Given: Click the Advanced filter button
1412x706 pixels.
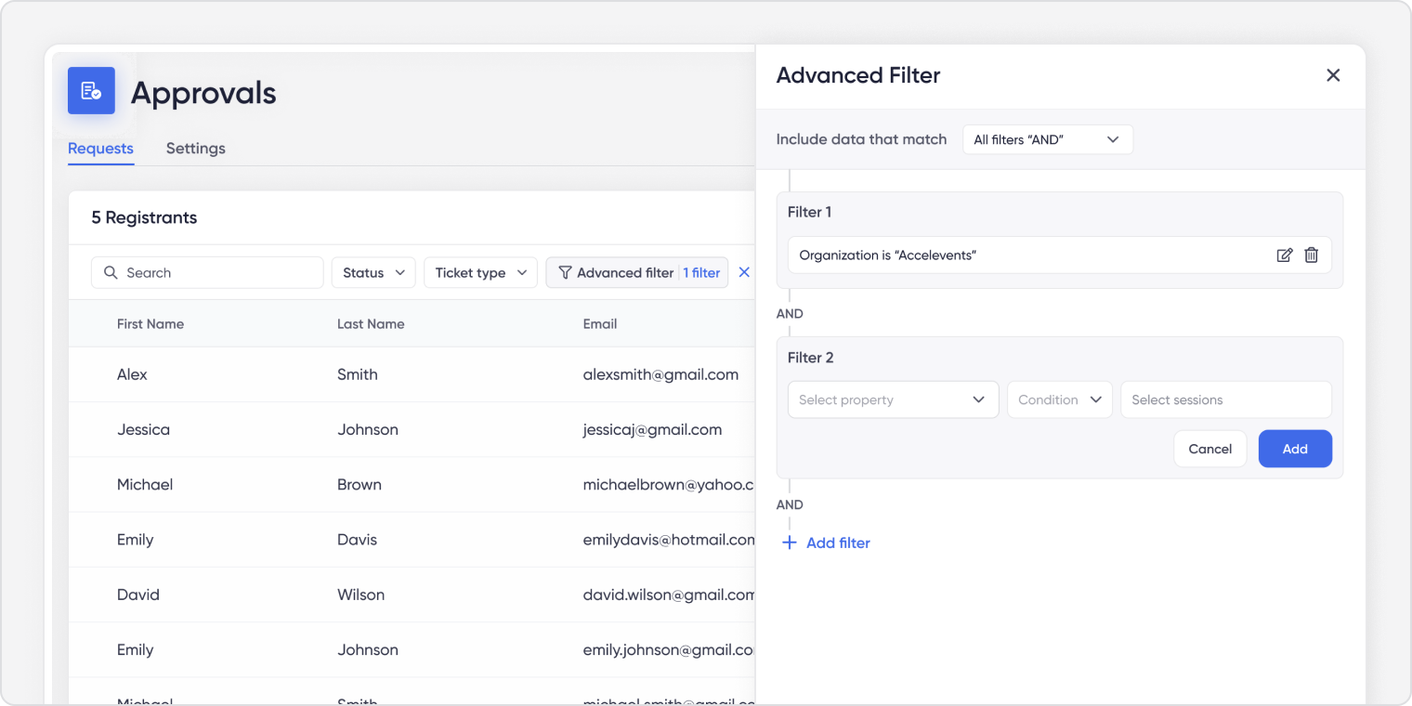Looking at the screenshot, I should tap(637, 272).
